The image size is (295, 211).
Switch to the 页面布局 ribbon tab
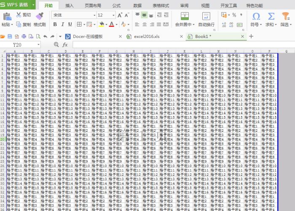[x=93, y=5]
